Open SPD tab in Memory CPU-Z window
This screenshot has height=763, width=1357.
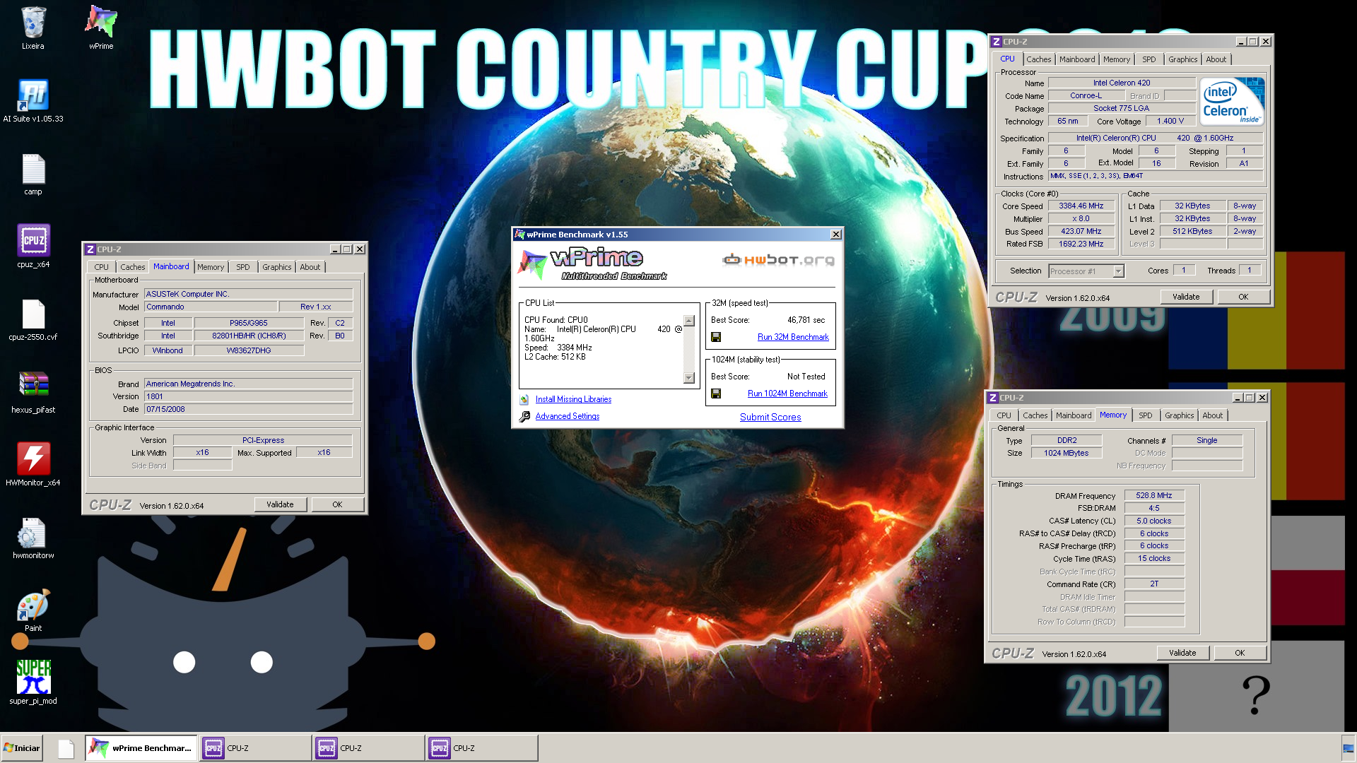pos(1145,415)
